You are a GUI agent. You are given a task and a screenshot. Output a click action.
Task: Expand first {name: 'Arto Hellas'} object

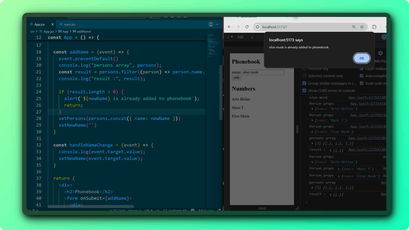pos(313,109)
